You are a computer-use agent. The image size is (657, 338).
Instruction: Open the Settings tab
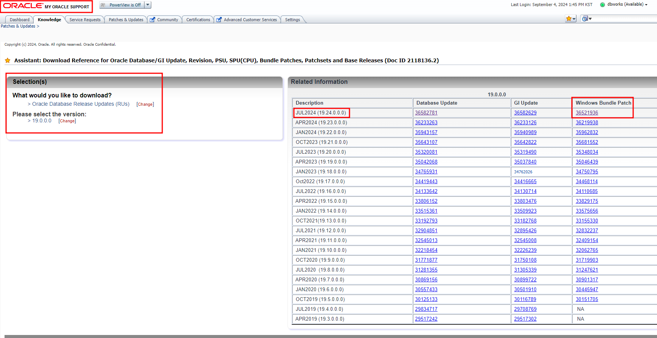[292, 20]
